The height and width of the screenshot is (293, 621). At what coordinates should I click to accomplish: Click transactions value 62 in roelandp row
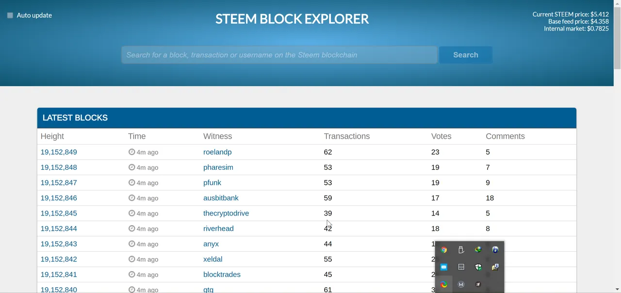point(328,152)
